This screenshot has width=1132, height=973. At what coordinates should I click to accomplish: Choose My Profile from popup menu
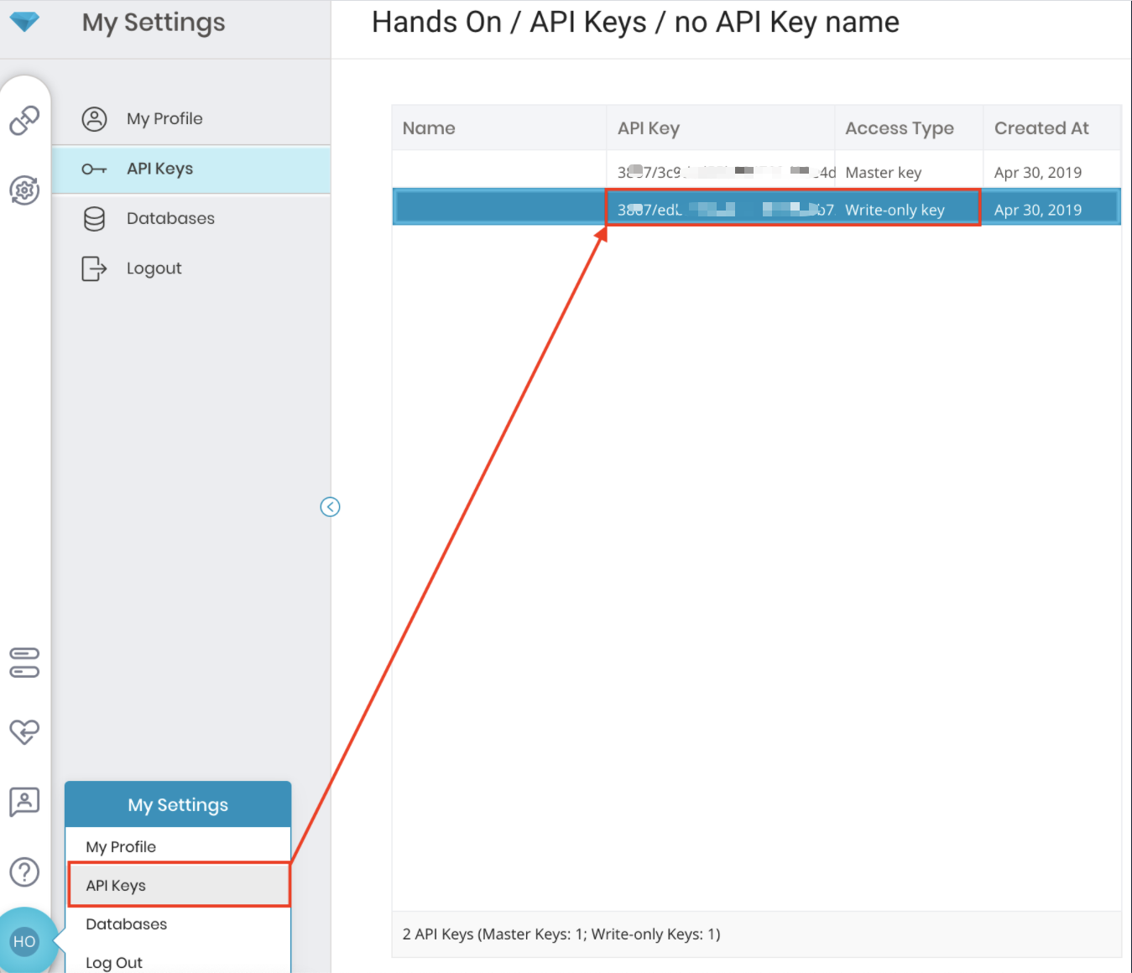[x=121, y=846]
